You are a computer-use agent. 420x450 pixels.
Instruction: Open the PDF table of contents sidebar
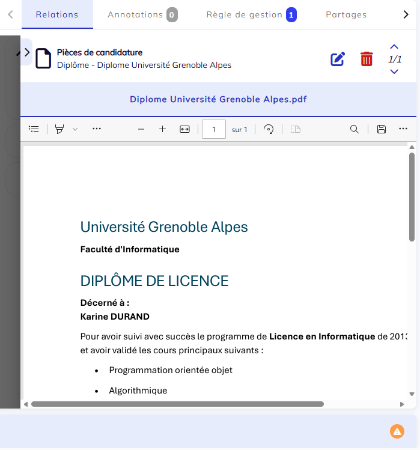[34, 129]
